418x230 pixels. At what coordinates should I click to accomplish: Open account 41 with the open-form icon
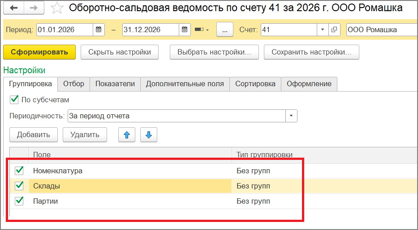[x=334, y=29]
